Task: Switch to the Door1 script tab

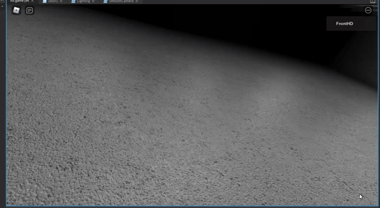Action: point(53,1)
